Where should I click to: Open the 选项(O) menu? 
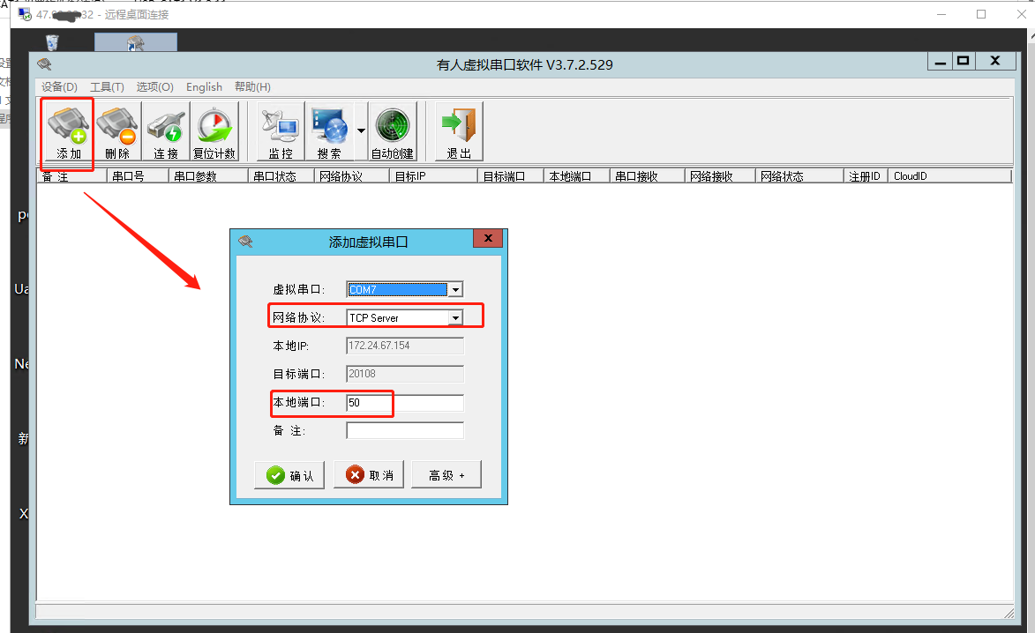[154, 87]
